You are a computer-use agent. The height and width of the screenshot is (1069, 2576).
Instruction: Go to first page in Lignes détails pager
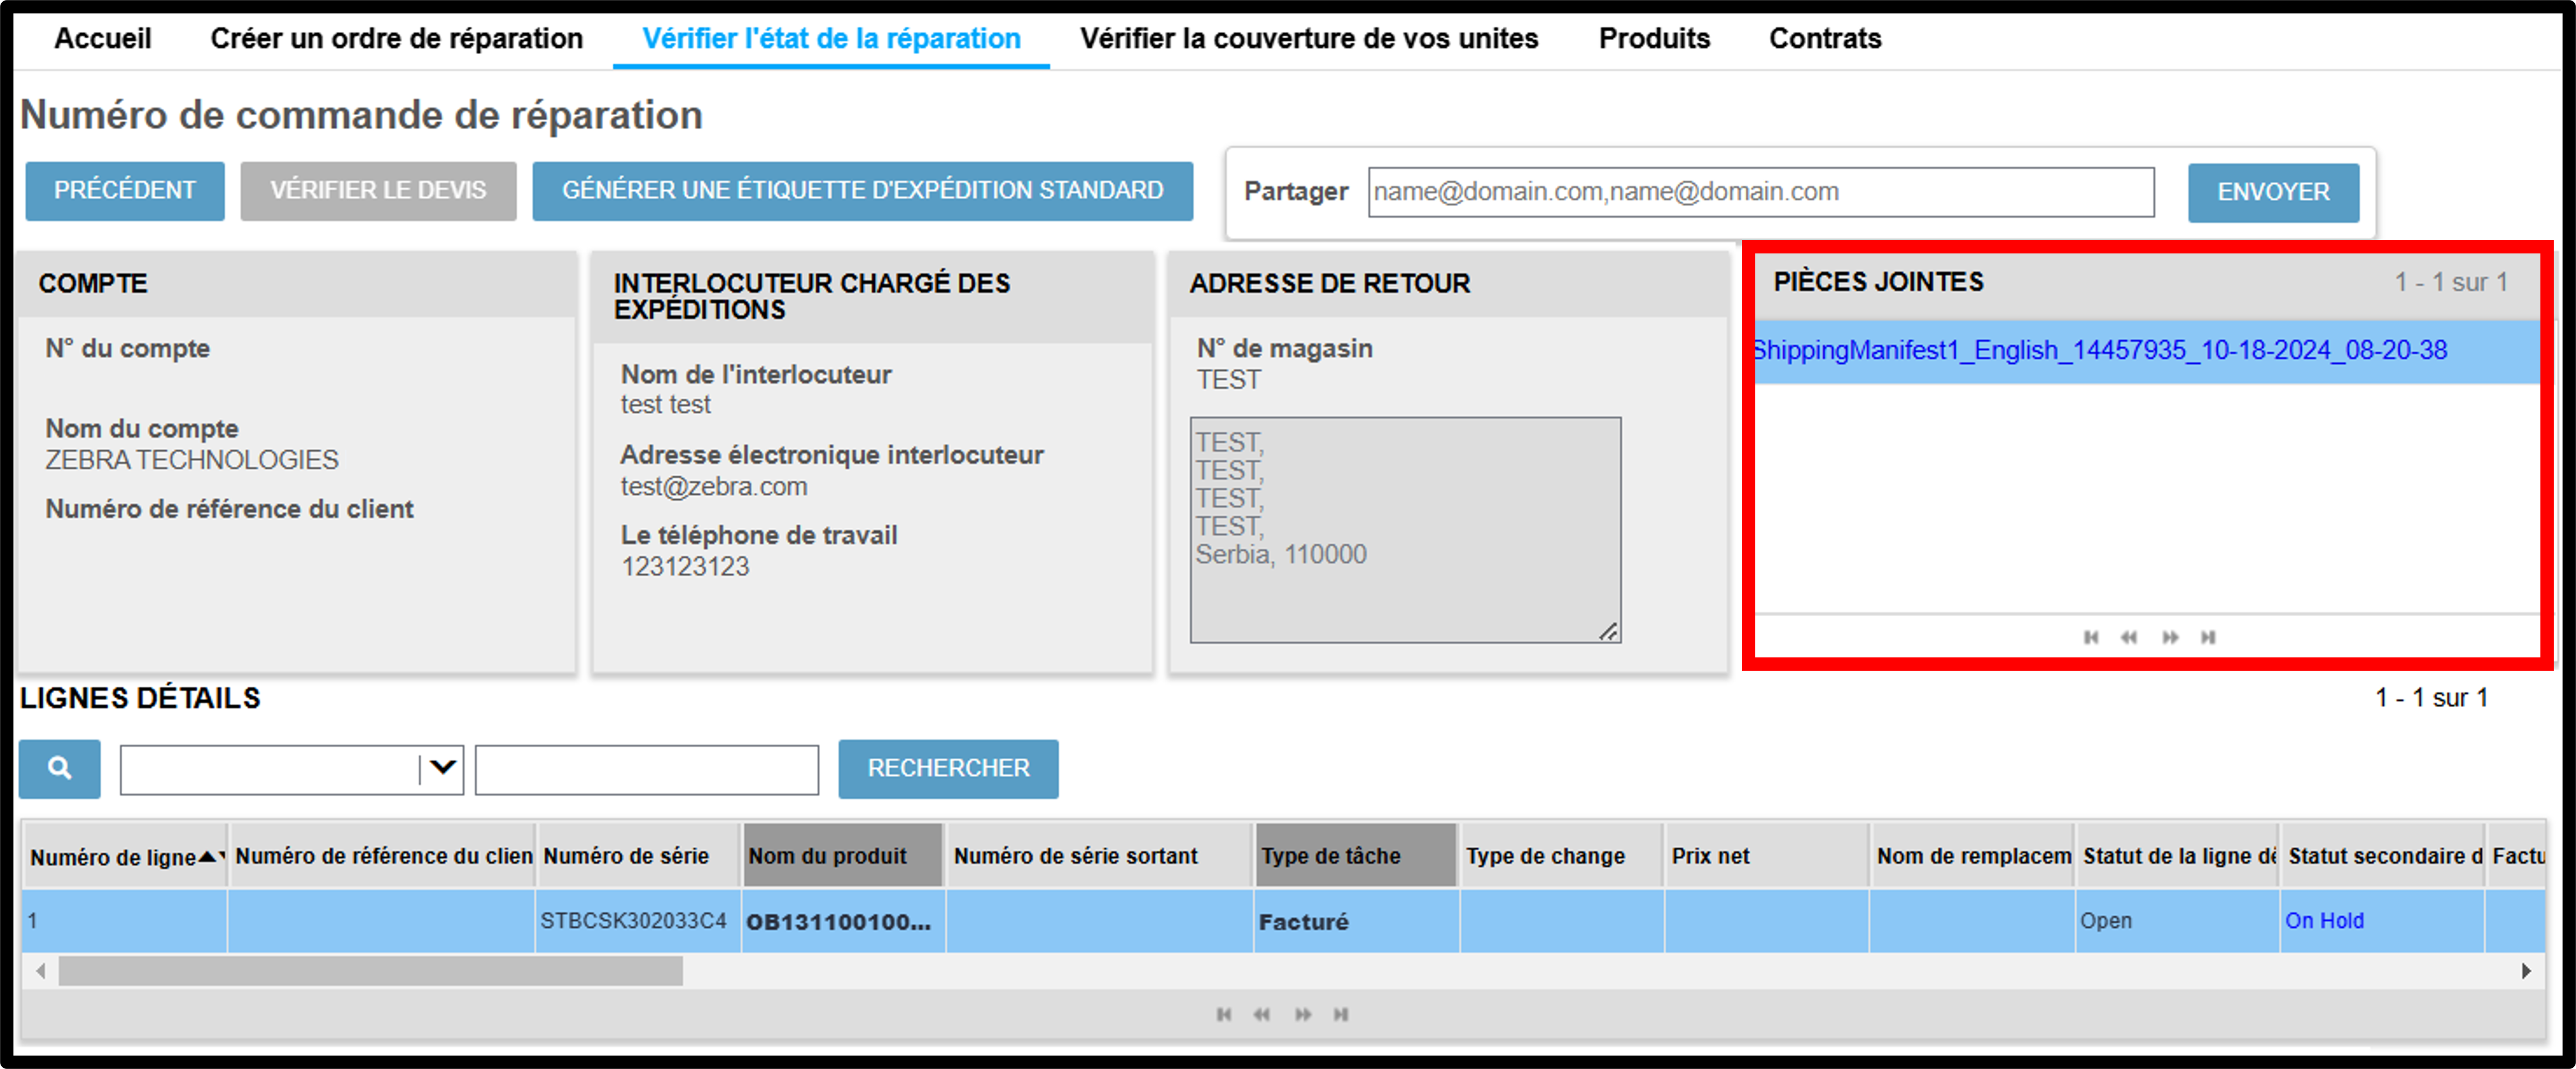coord(1224,1015)
